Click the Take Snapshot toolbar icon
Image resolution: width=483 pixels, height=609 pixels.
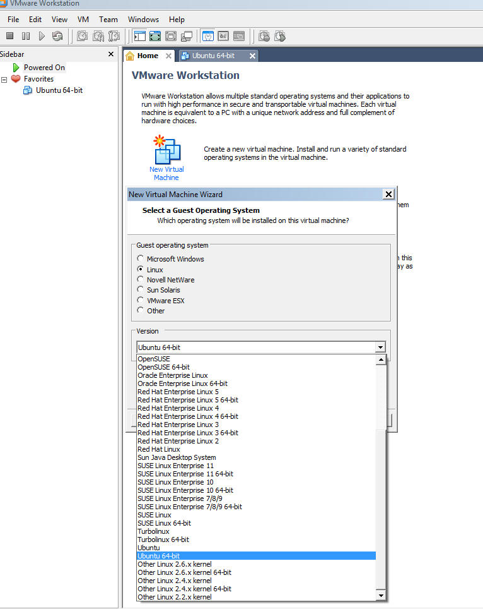coord(82,36)
